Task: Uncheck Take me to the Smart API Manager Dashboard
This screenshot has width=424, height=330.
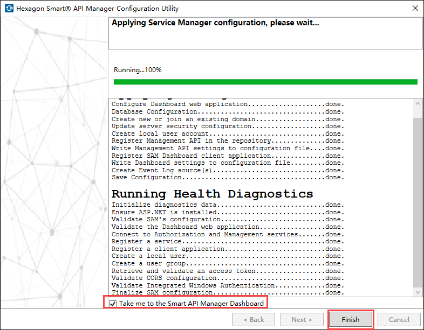Action: tap(113, 304)
